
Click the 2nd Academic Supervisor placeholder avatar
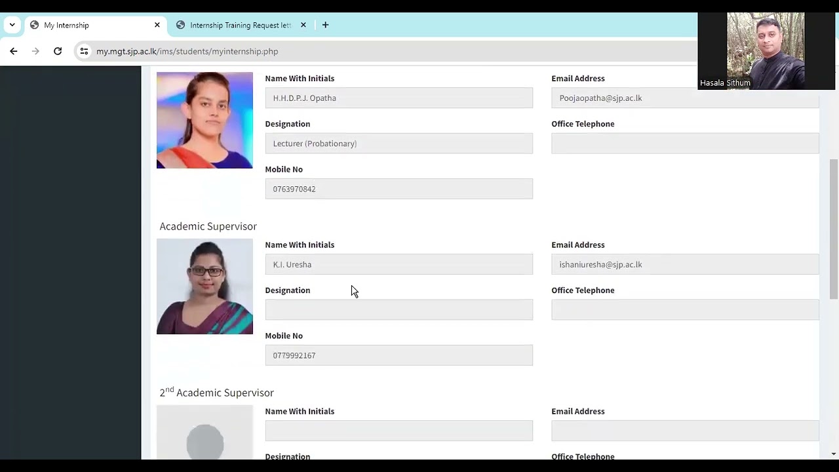tap(205, 433)
